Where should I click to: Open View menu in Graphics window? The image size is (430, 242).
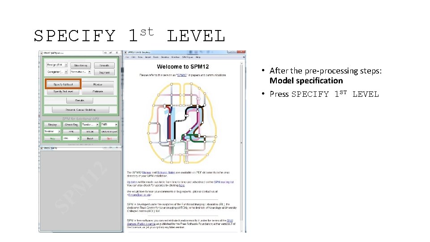tap(140, 57)
